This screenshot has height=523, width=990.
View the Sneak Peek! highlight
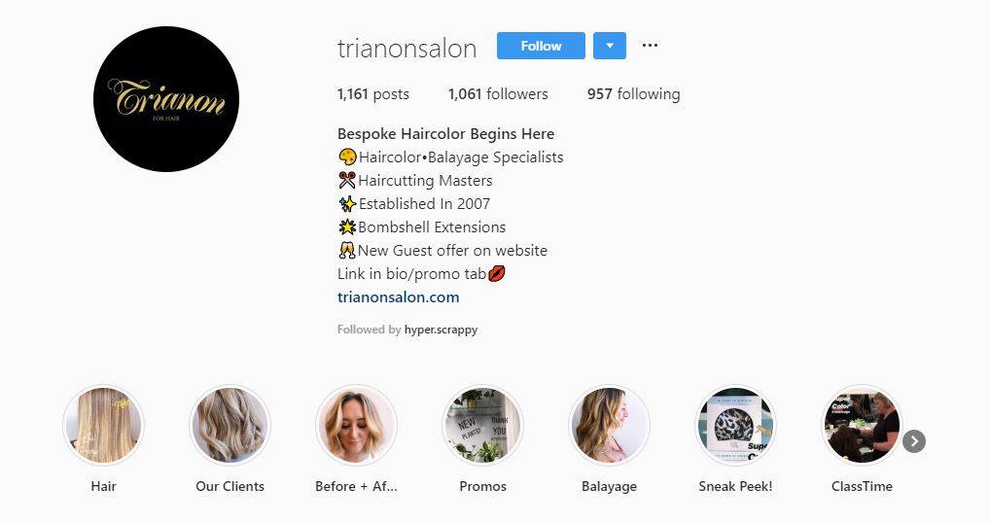pyautogui.click(x=735, y=425)
